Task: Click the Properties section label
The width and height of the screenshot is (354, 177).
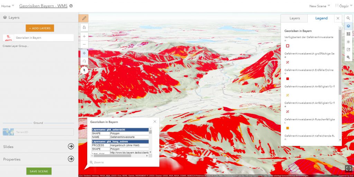Action: pos(12,159)
